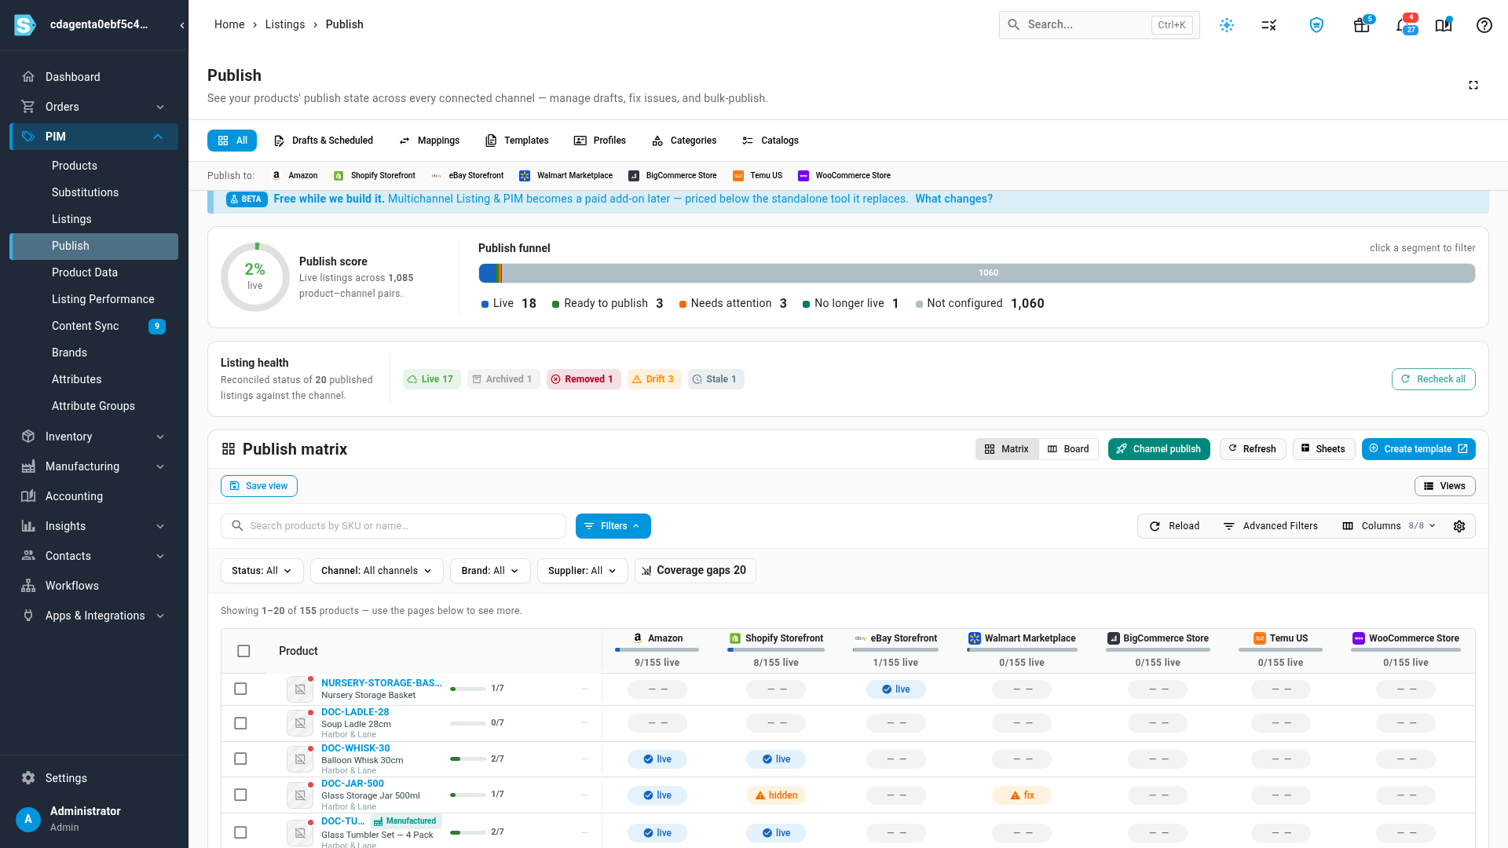Click the Amazon channel in Publish to row
Viewport: 1508px width, 848px height.
[x=295, y=176]
